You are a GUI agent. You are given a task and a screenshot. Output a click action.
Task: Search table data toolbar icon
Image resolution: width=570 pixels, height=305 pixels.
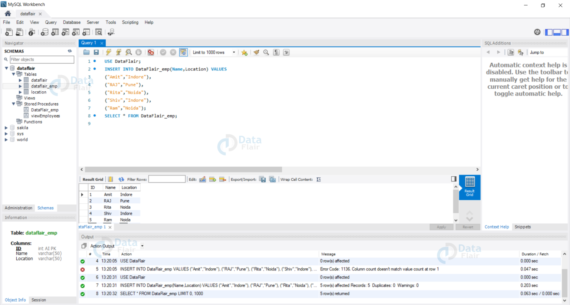tap(99, 32)
